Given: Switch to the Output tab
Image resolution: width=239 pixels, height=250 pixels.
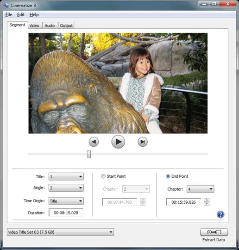Looking at the screenshot, I should pyautogui.click(x=66, y=25).
